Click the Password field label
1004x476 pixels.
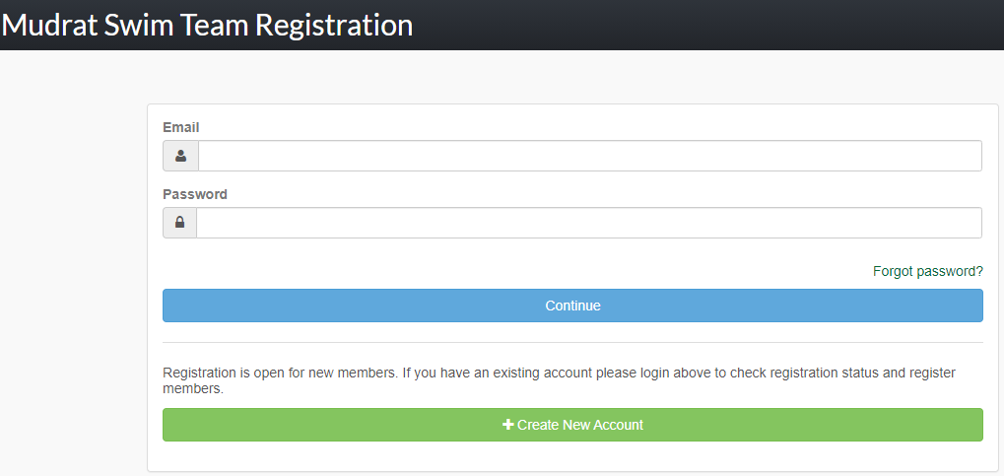point(195,194)
